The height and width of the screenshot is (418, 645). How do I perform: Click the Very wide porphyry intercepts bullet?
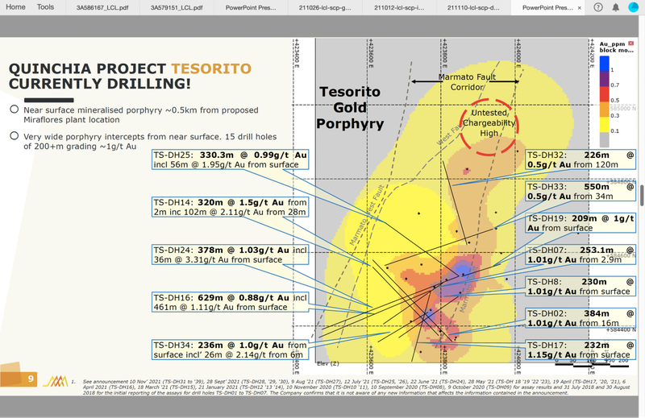(x=150, y=142)
